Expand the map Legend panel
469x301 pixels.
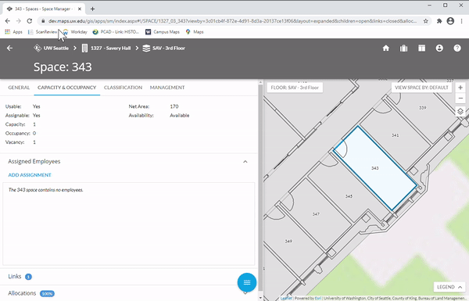tap(449, 287)
